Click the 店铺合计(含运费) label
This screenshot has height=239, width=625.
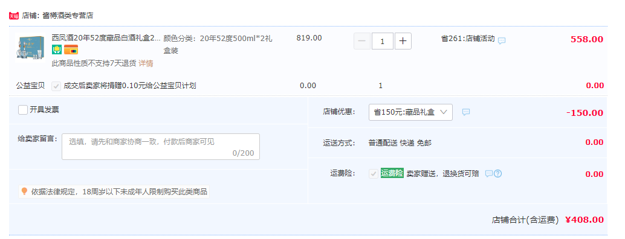[525, 220]
